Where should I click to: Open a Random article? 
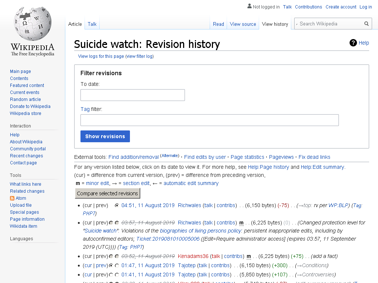(25, 99)
